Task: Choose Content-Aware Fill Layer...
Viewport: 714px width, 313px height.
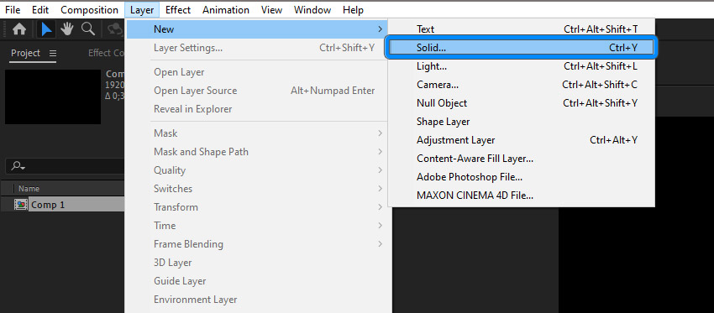Action: coord(522,159)
